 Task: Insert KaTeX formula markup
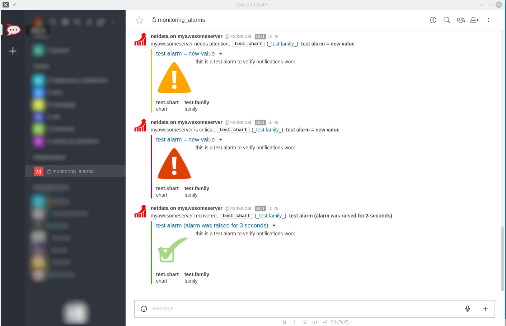pos(340,322)
